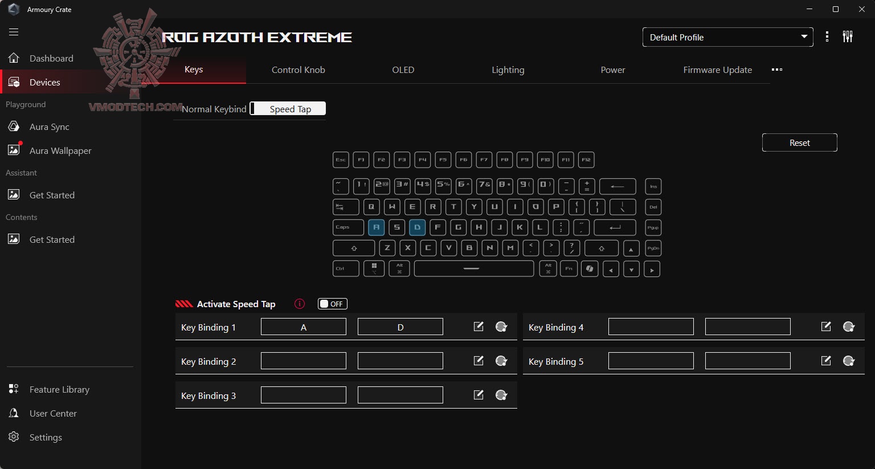Open the vertical three-dot profile options menu
This screenshot has width=875, height=469.
(827, 37)
